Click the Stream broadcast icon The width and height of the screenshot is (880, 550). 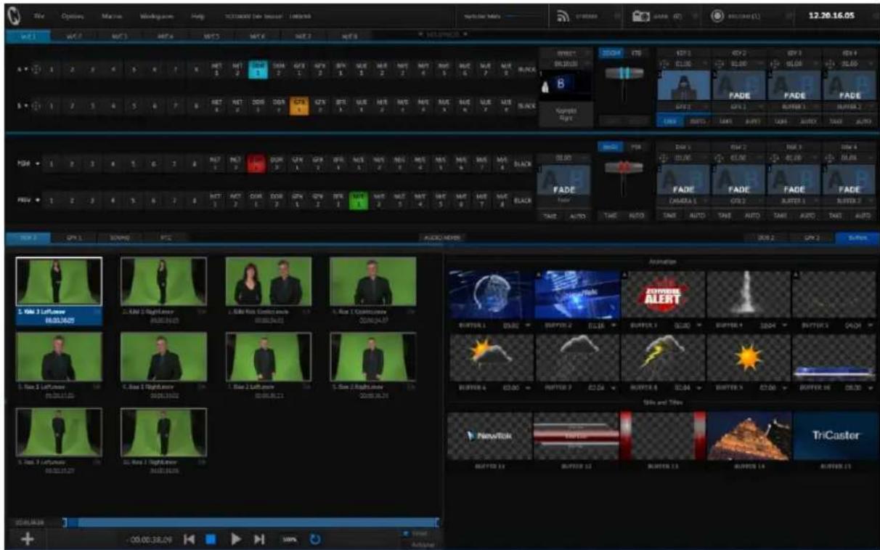coord(562,15)
